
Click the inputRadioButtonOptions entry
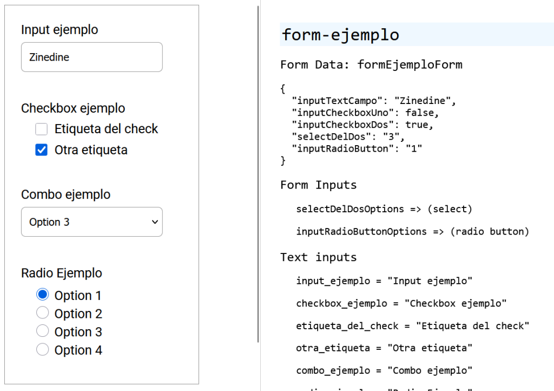(412, 232)
